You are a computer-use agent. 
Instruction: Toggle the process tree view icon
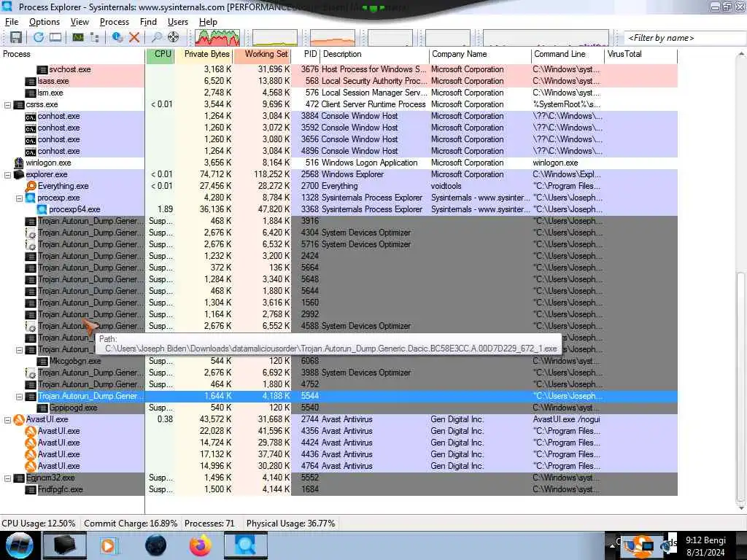(94, 38)
